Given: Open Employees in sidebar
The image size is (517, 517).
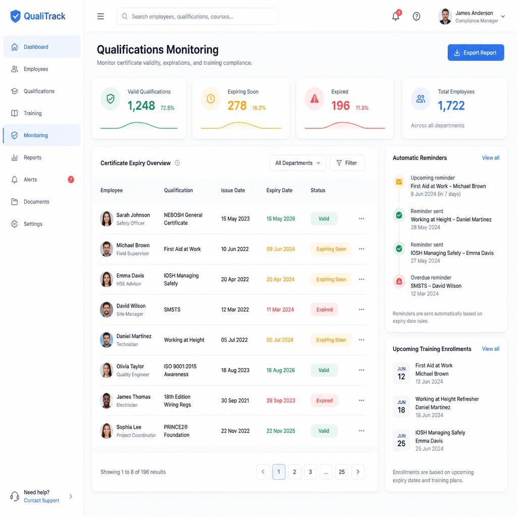Looking at the screenshot, I should [x=42, y=69].
